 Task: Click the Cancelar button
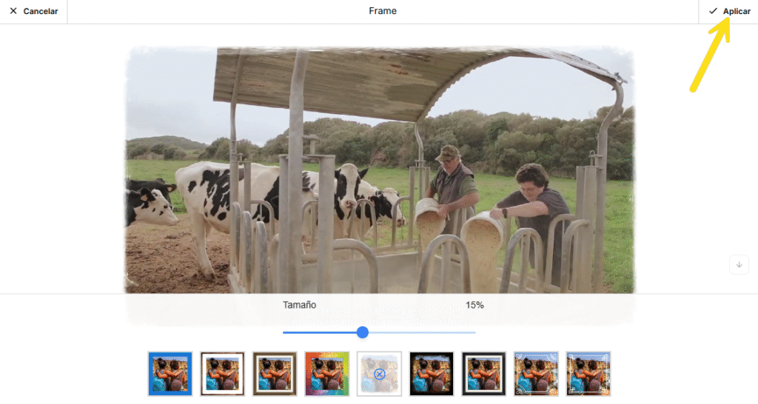[40, 11]
